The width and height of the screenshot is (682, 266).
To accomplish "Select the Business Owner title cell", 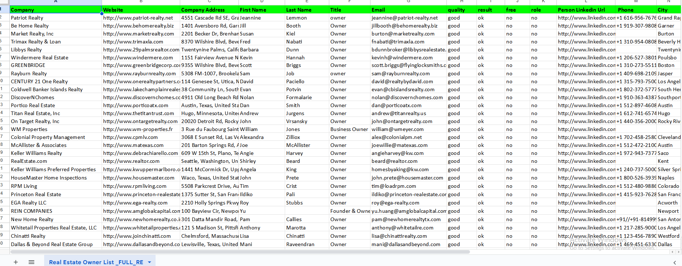I will 350,129.
